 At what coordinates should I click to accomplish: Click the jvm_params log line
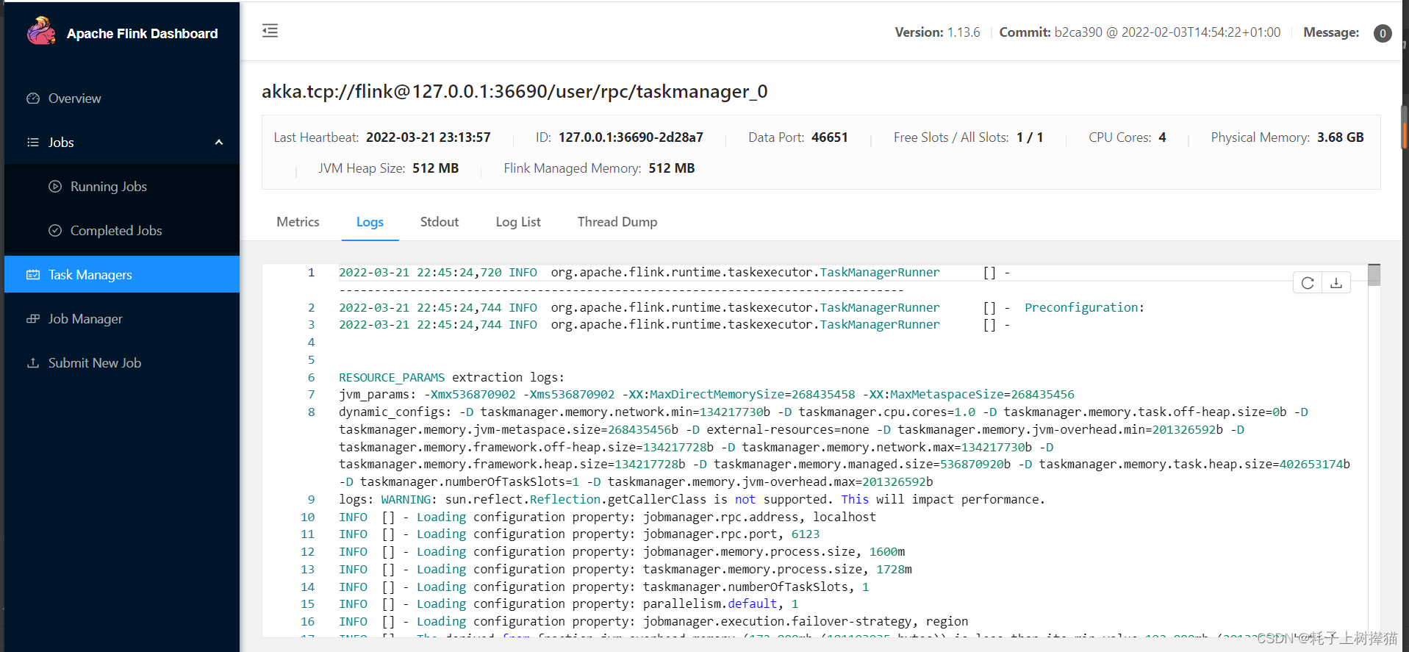tap(706, 395)
